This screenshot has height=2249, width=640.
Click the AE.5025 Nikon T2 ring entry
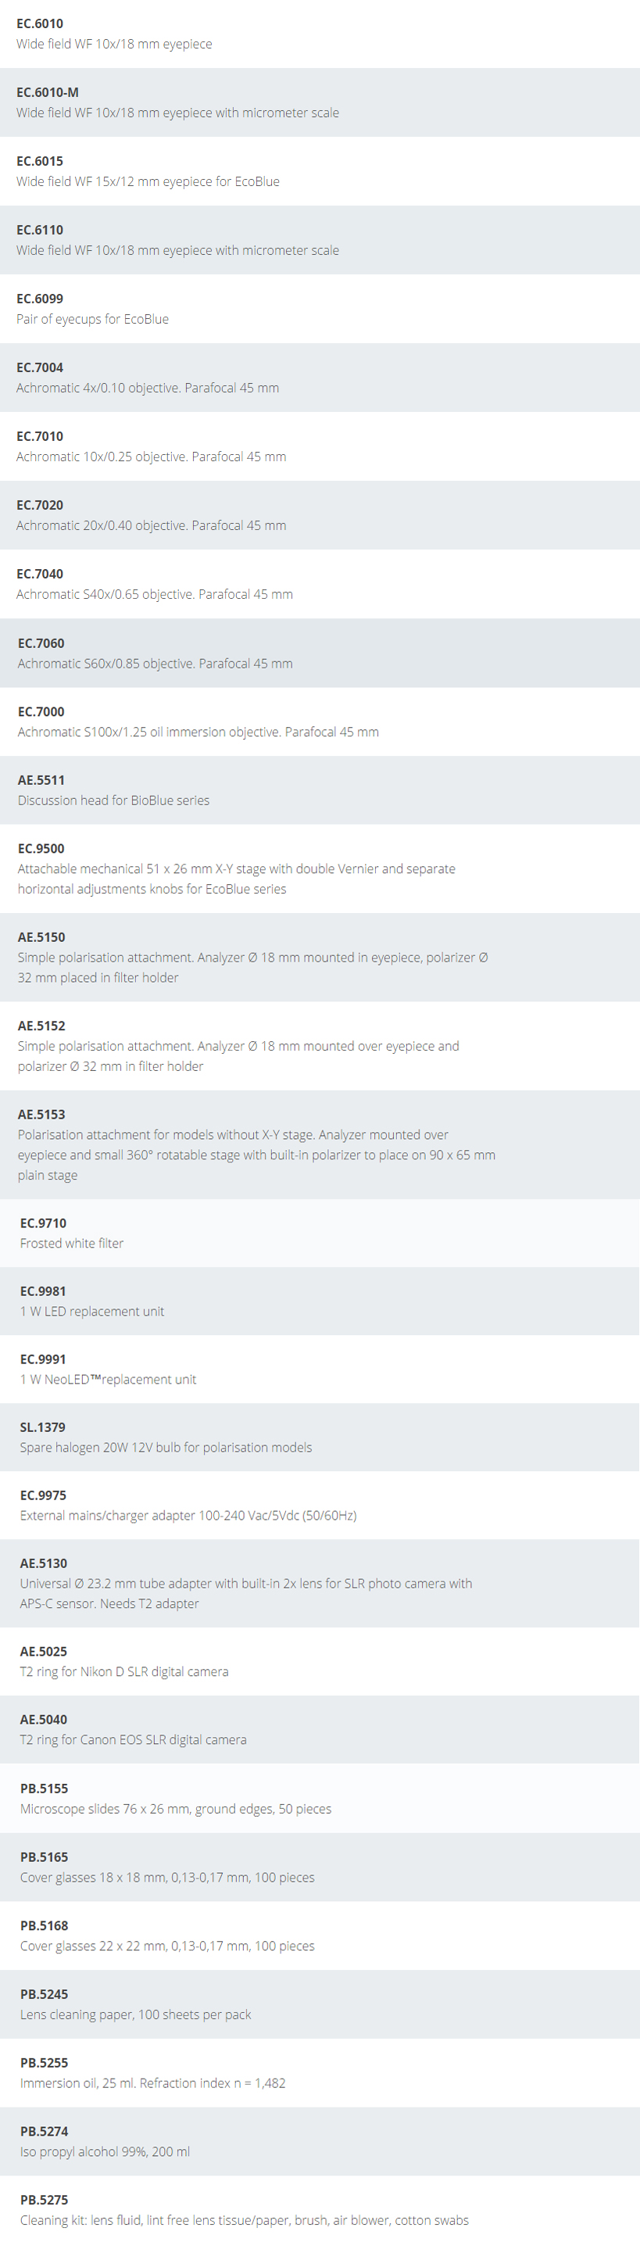320,1661
